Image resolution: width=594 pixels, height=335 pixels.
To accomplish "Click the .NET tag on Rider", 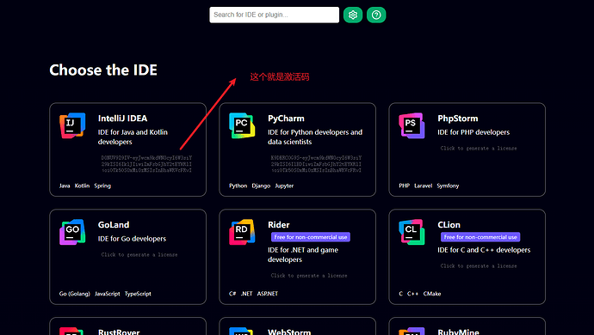I will pos(246,294).
